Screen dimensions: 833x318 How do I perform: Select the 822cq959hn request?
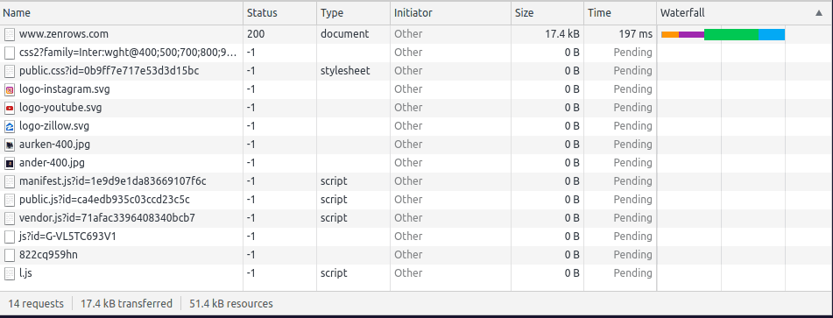(x=48, y=255)
